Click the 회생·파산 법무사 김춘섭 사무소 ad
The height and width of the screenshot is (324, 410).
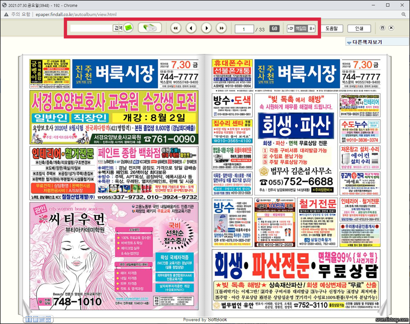tap(296, 144)
